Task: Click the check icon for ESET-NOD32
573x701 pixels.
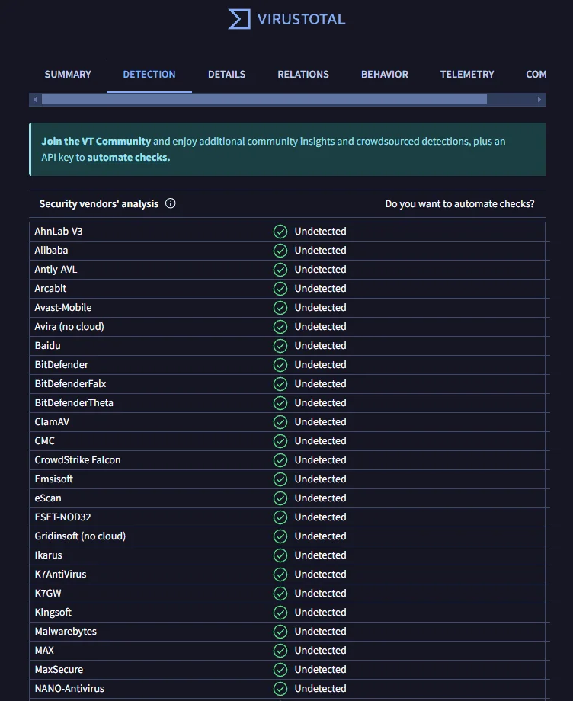Action: (280, 517)
